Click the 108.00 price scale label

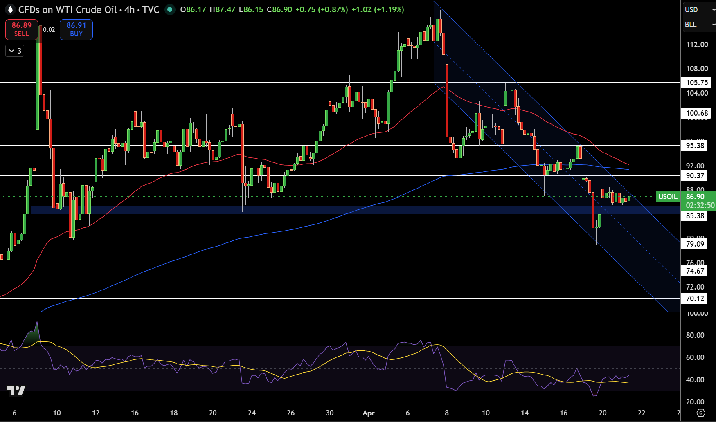click(697, 69)
